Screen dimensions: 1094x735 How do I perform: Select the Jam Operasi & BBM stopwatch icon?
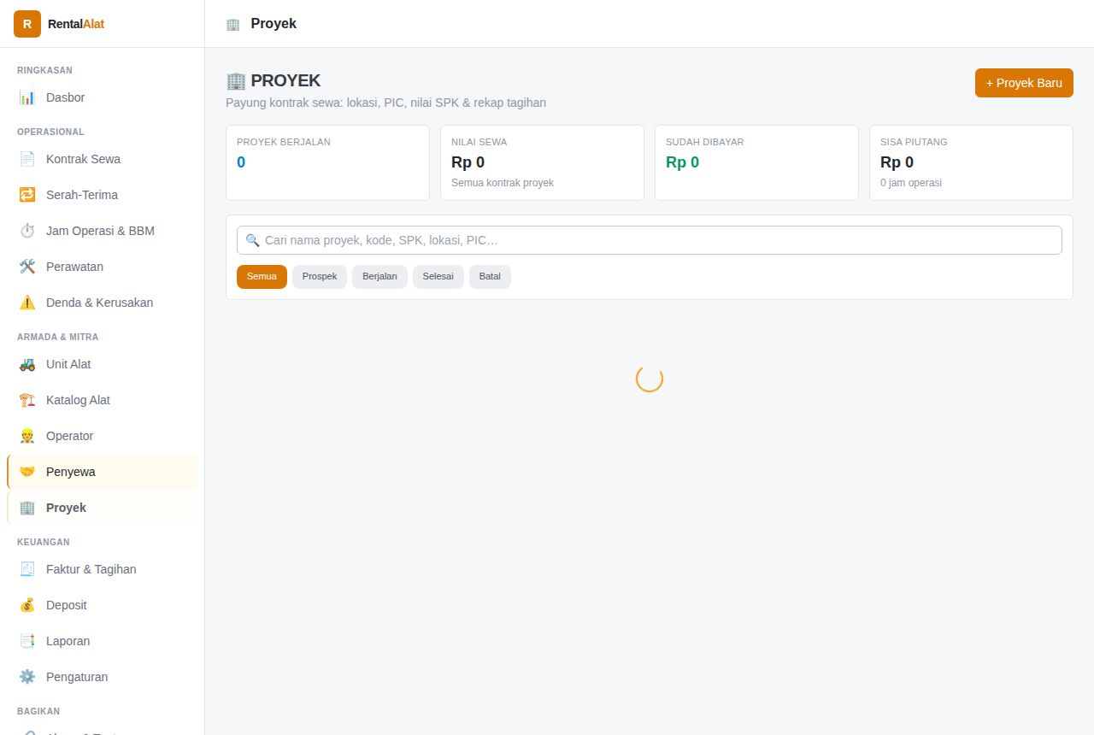[x=27, y=231]
